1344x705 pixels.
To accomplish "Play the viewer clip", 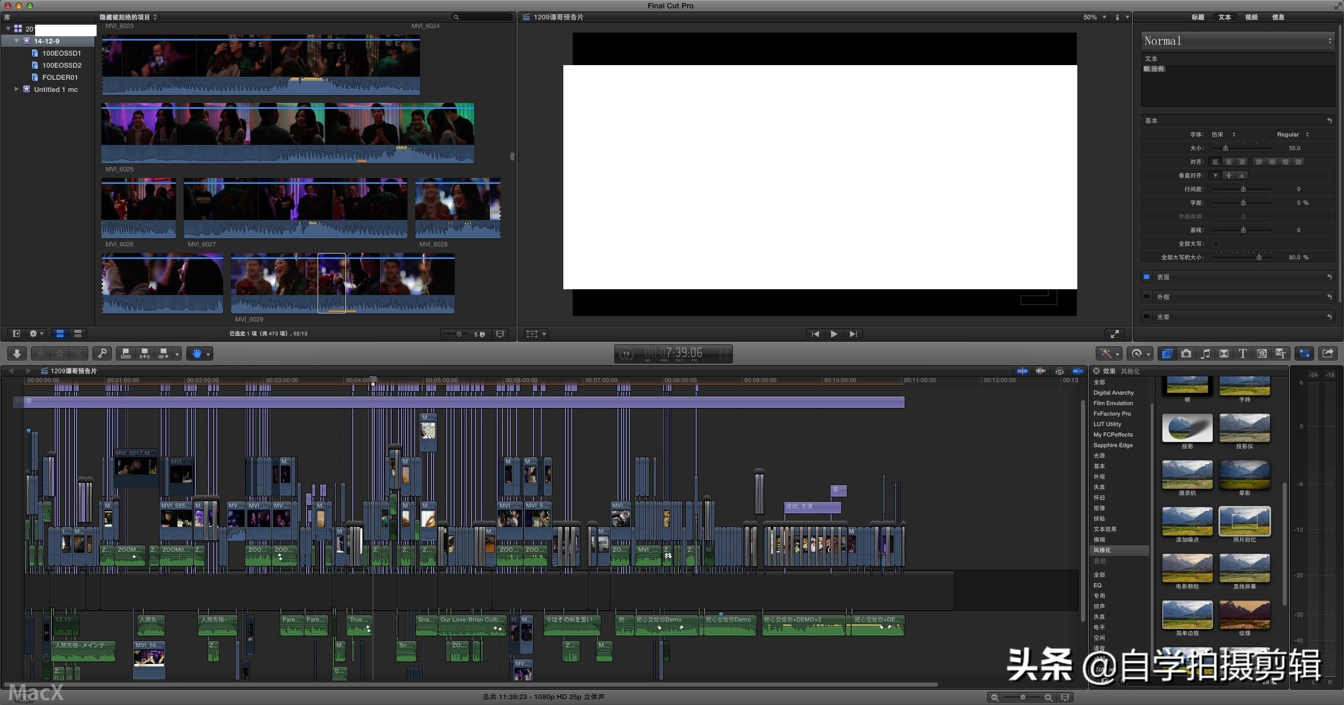I will tap(834, 334).
